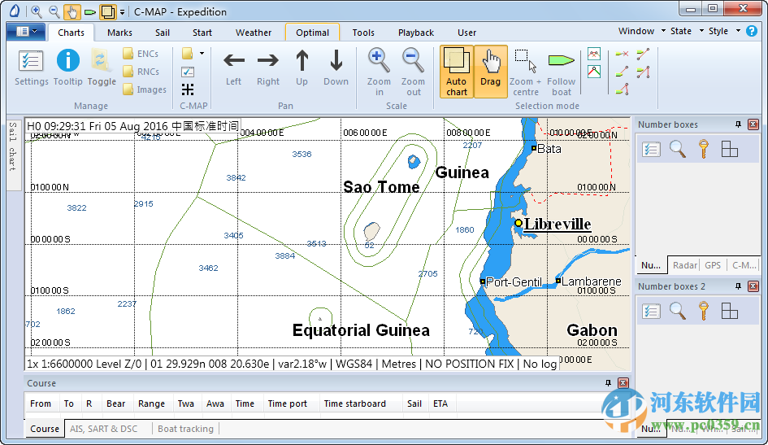Open the ENCs folder
This screenshot has width=768, height=445.
tap(141, 54)
